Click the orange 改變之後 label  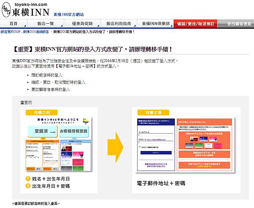[x=153, y=112]
